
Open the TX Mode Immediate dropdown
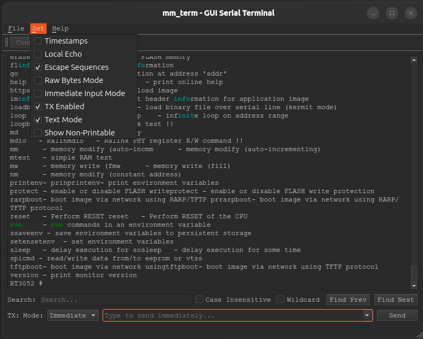(73, 315)
